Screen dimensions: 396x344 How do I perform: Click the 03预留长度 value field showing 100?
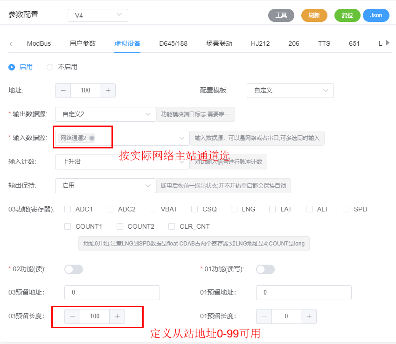click(x=95, y=316)
